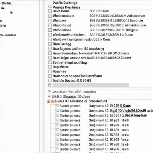Check the box beside 'Utes lnengg'
Viewport: 153px width, 153px height.
(50, 44)
